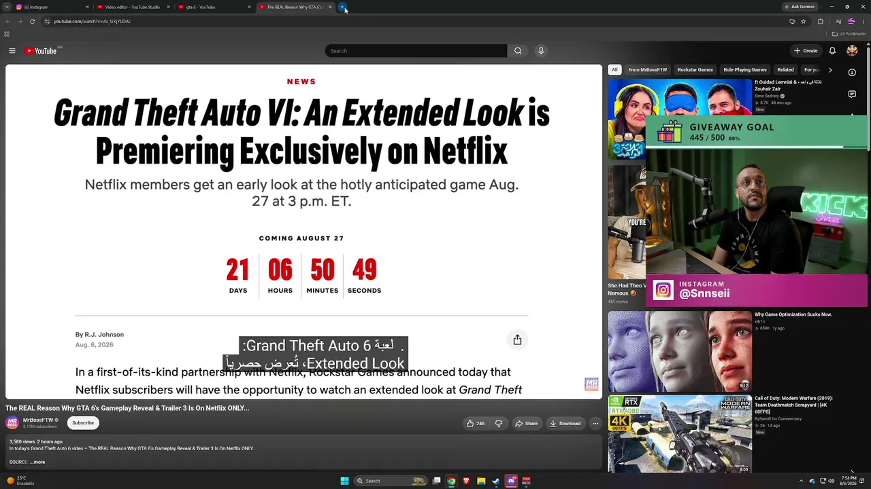871x489 pixels.
Task: Go back with browser back arrow
Action: [7, 21]
